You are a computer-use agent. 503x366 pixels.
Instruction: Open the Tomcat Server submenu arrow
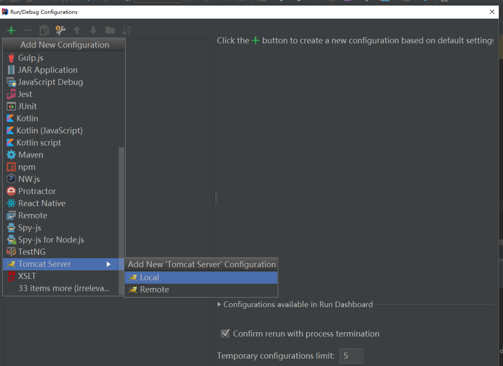[109, 264]
